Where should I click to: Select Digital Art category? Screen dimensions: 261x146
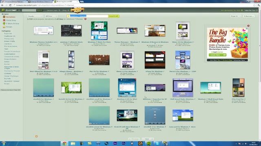tap(8, 33)
